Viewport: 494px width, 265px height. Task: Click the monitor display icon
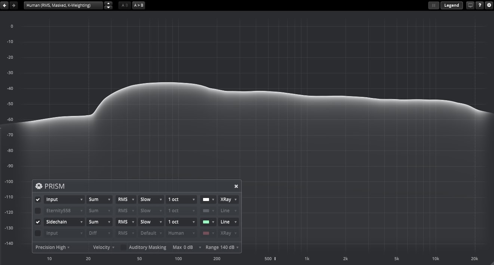(x=470, y=5)
